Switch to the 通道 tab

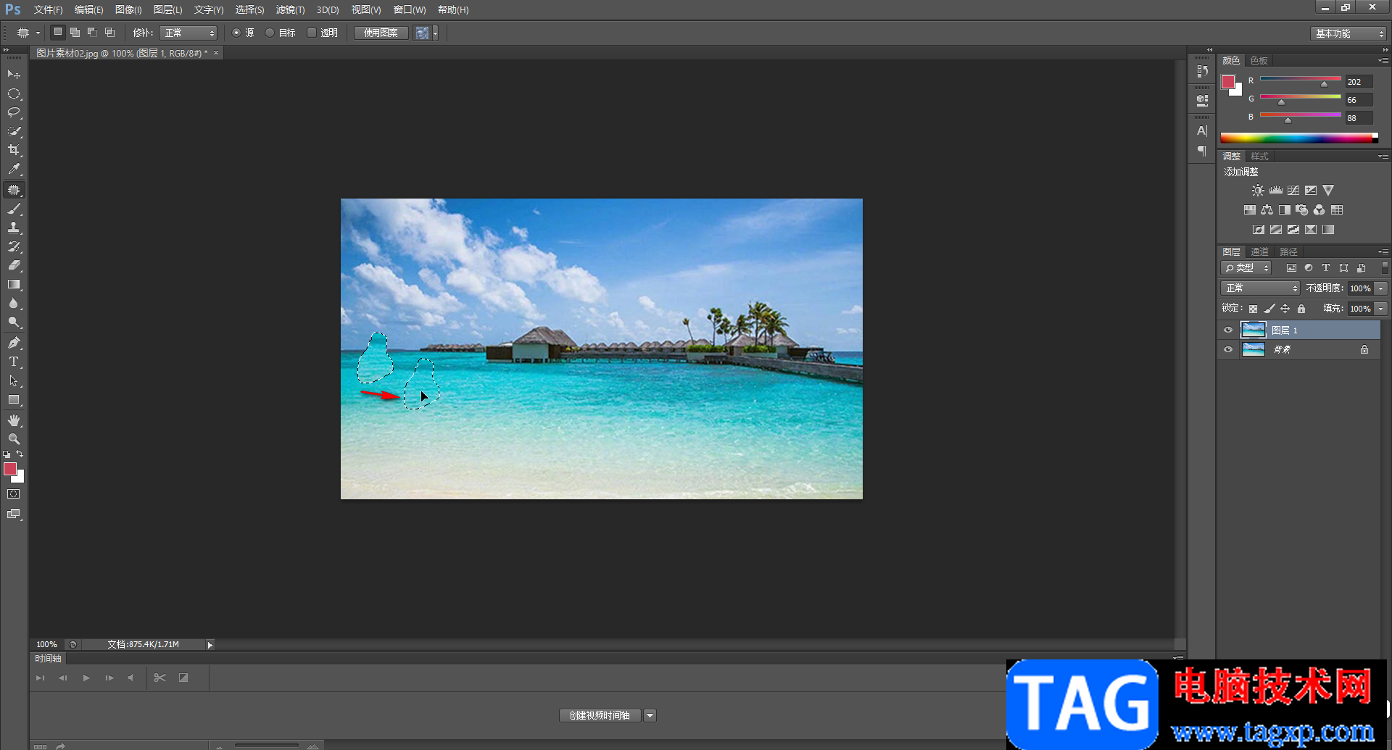[x=1259, y=251]
